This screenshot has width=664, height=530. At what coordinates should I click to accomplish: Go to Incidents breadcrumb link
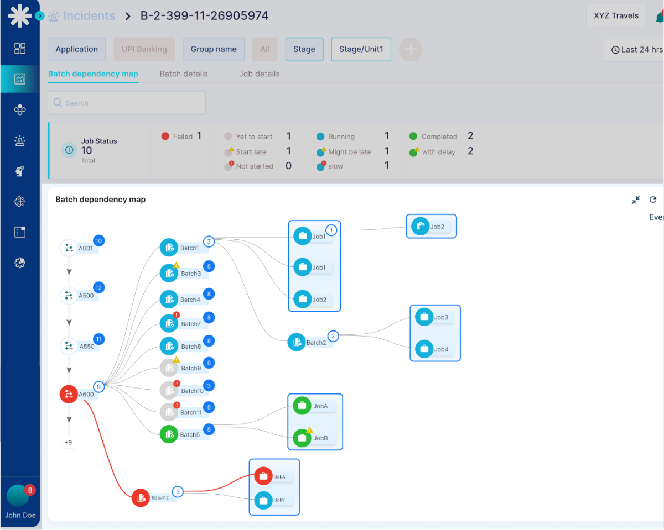pos(89,16)
